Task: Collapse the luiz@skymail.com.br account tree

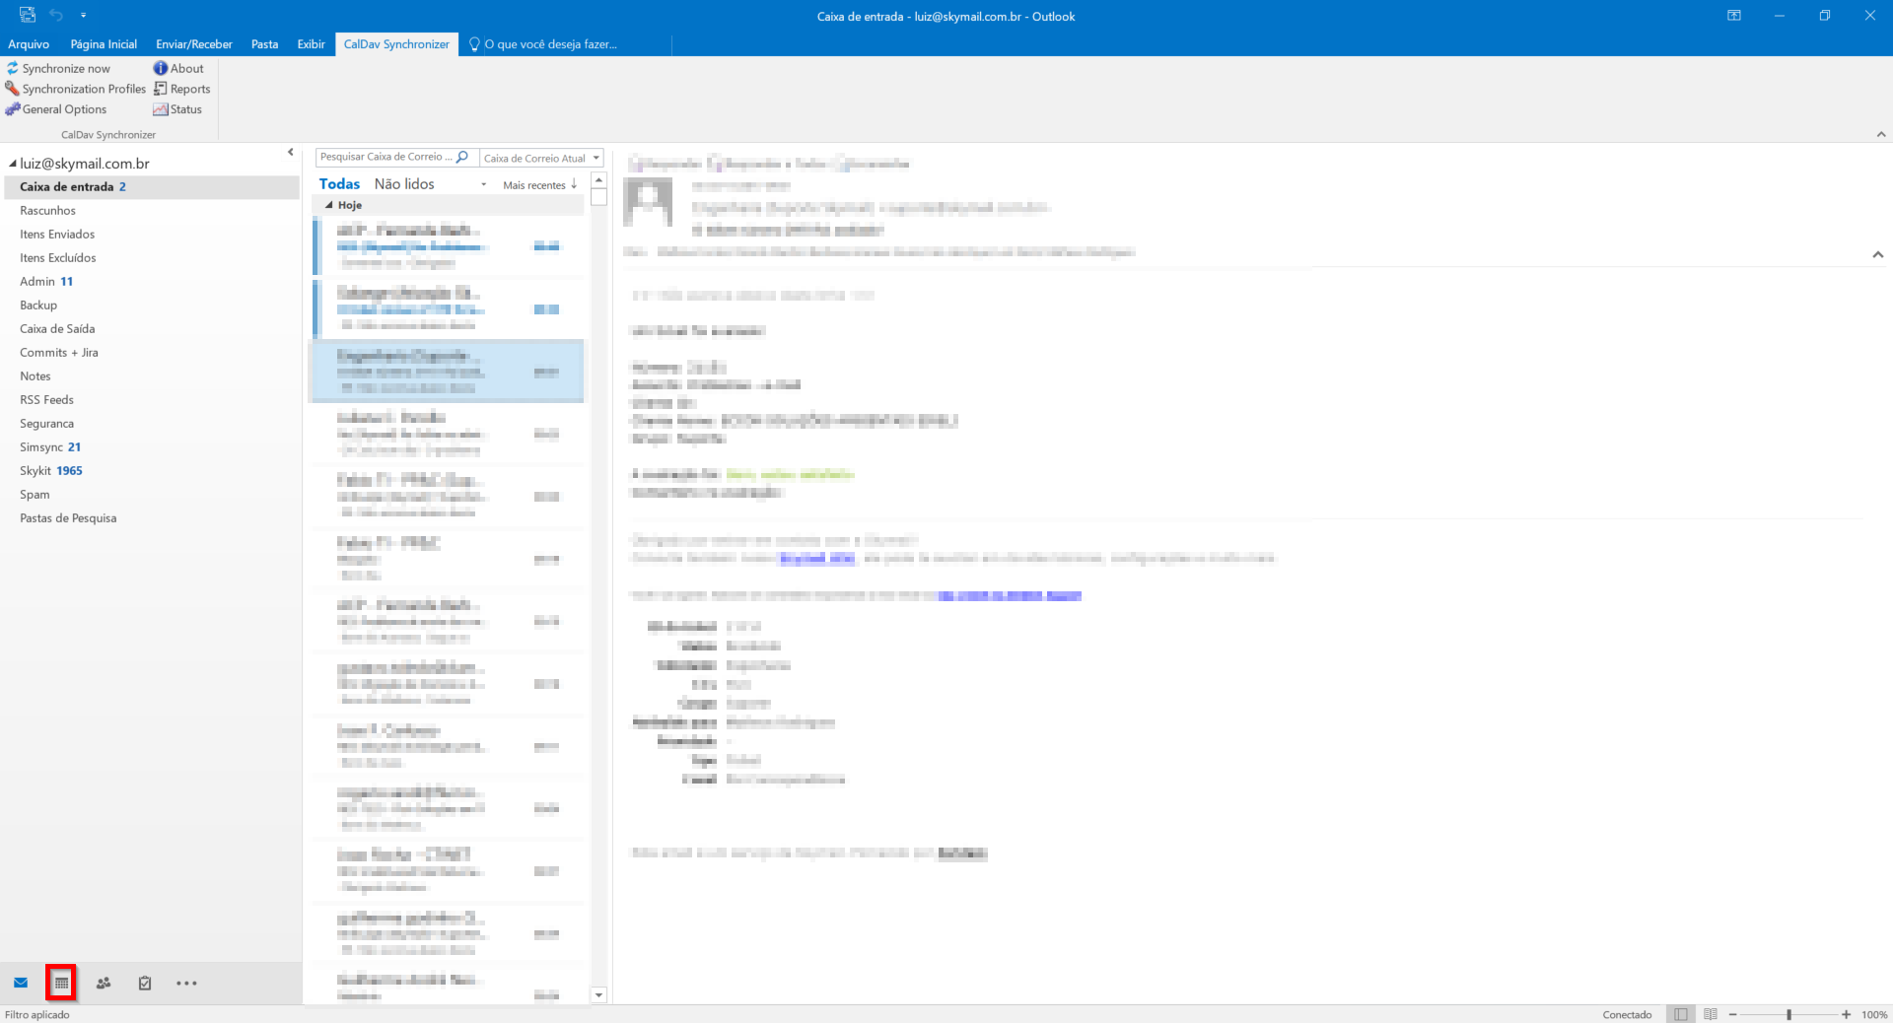Action: pyautogui.click(x=13, y=164)
